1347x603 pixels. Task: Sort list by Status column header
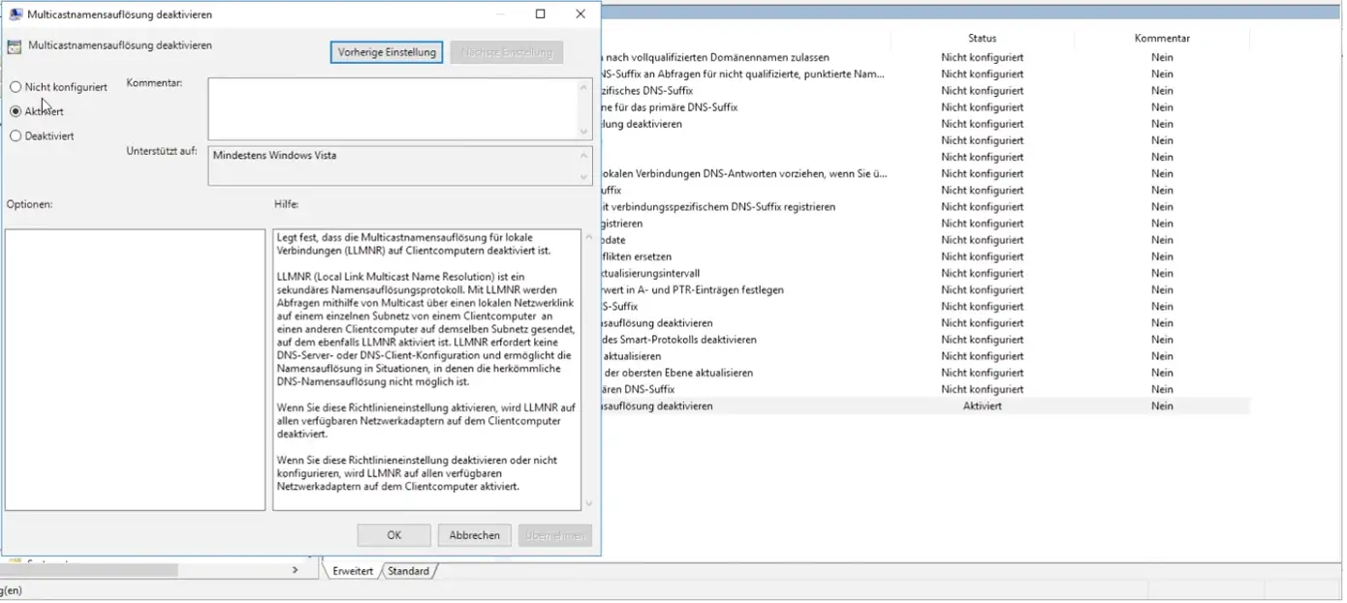pos(982,38)
